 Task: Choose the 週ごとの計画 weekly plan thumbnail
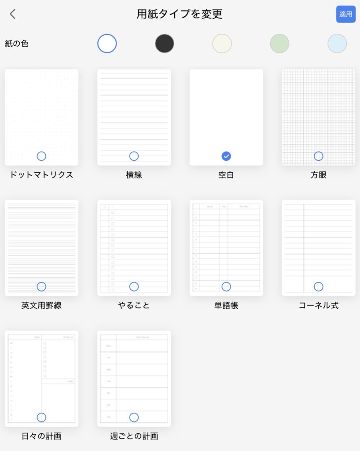tap(134, 377)
